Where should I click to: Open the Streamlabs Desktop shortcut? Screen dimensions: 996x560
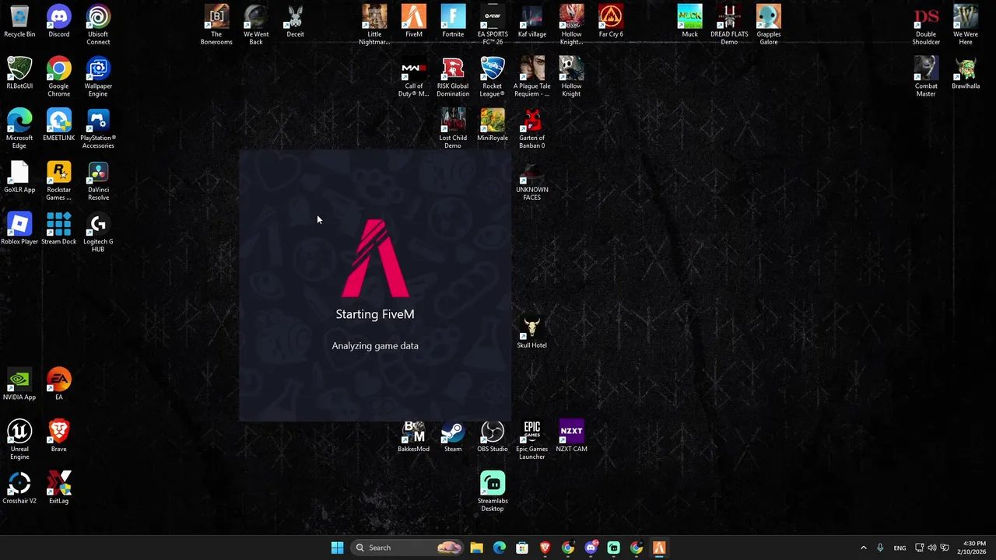[x=493, y=492]
